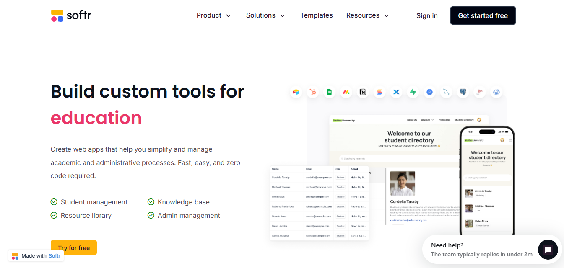Click the 'About' column header in table
Screen dimensions: 564x268
point(354,169)
